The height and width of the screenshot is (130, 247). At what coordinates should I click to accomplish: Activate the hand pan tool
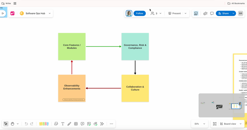(12, 124)
